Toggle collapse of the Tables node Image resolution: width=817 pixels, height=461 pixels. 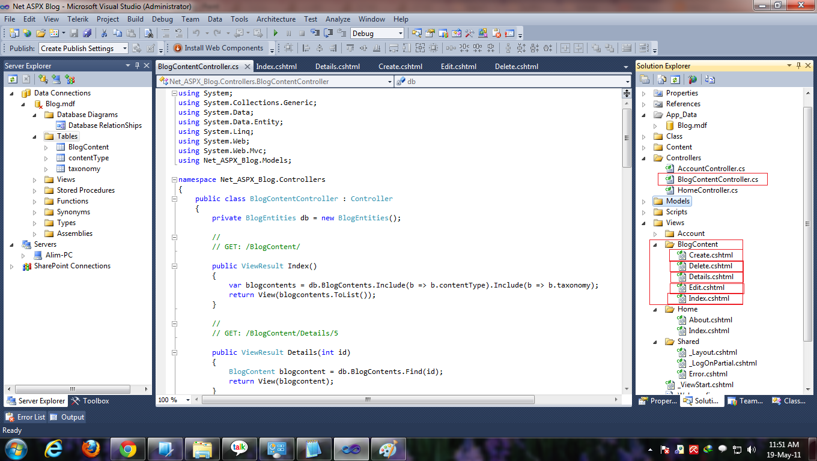[35, 136]
